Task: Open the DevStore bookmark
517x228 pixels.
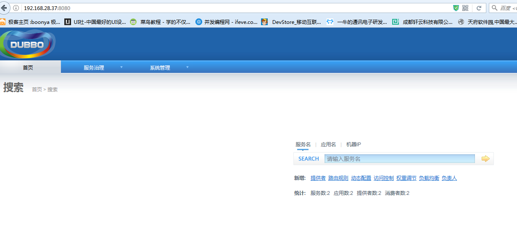Action: pyautogui.click(x=291, y=22)
